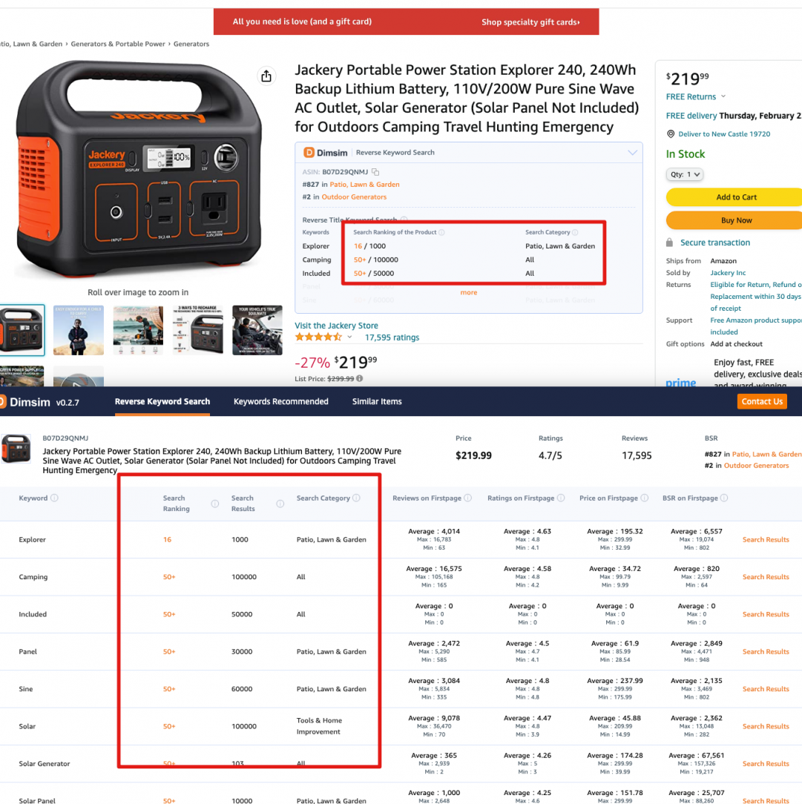Click the product thumbnail in the Dimsim results header
The image size is (802, 804).
click(x=16, y=449)
